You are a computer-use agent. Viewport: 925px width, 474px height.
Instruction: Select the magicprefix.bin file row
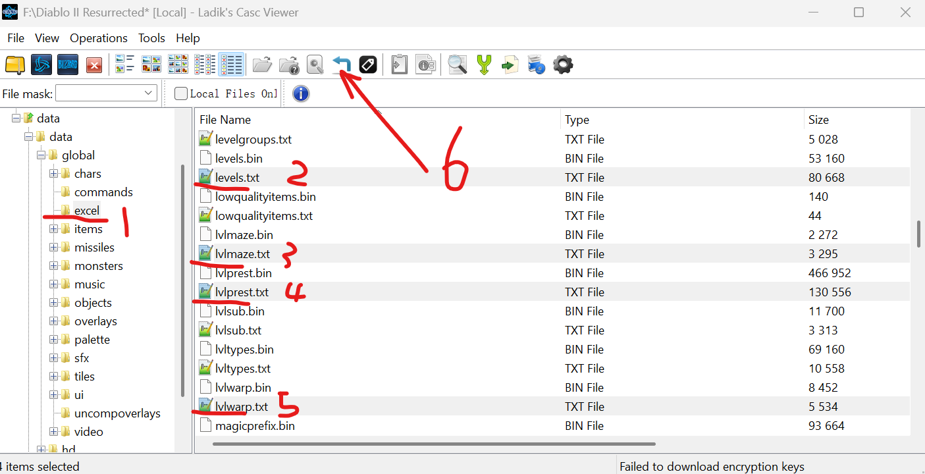point(553,426)
